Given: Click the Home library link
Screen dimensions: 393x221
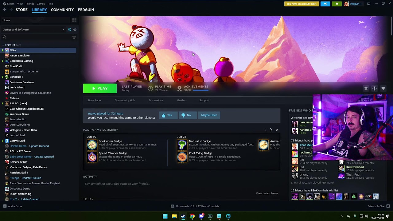Looking at the screenshot, I should pyautogui.click(x=6, y=20).
